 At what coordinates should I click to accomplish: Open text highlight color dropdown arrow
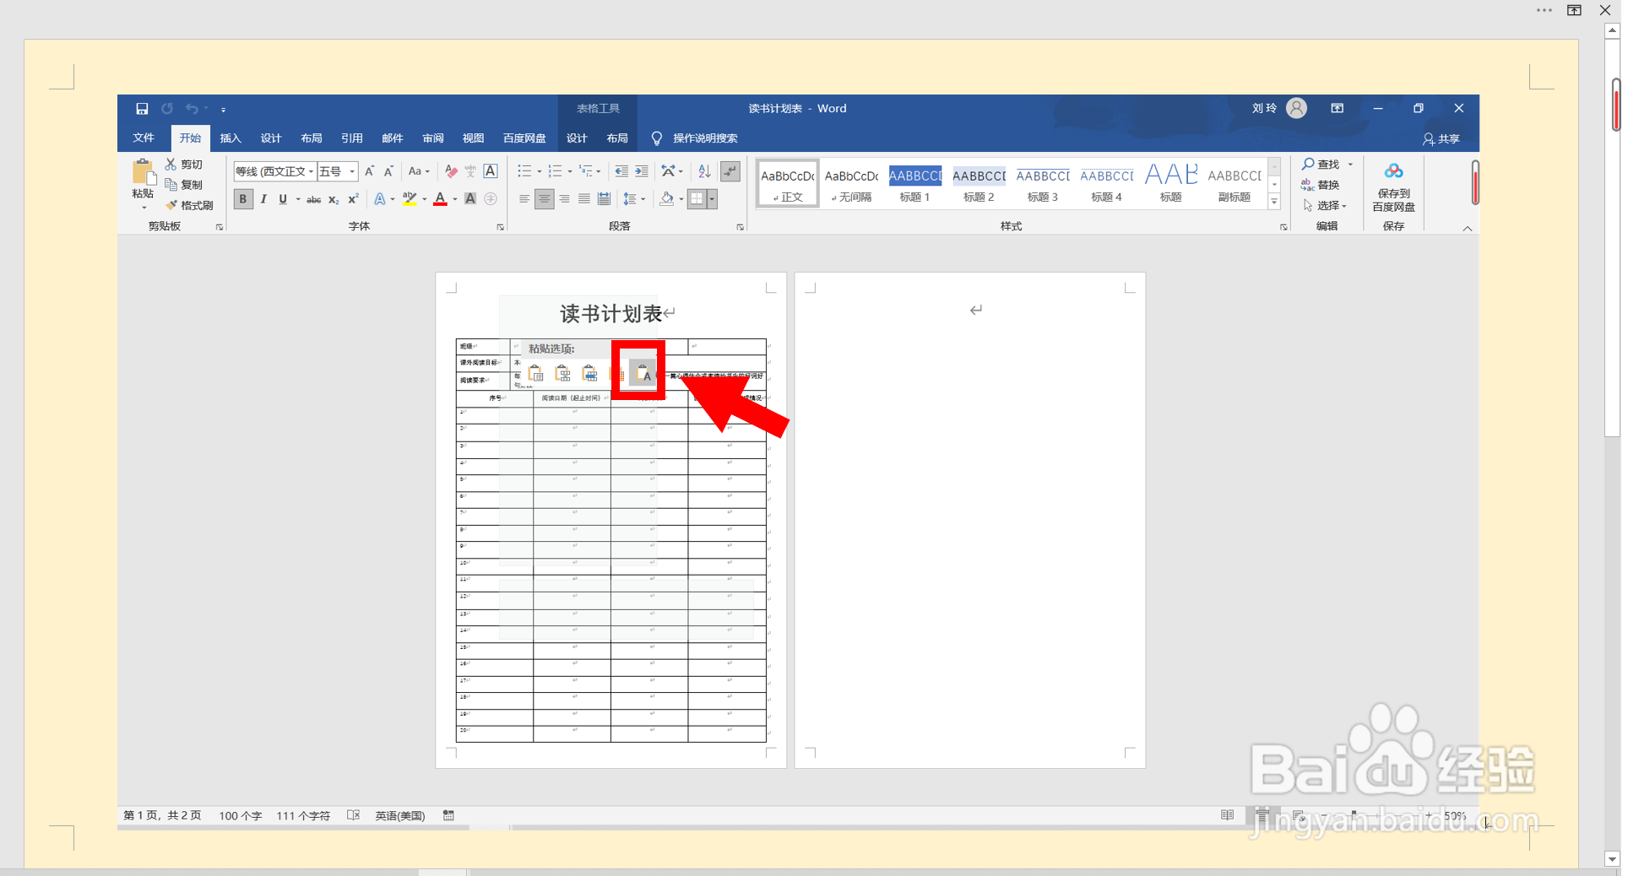[424, 199]
